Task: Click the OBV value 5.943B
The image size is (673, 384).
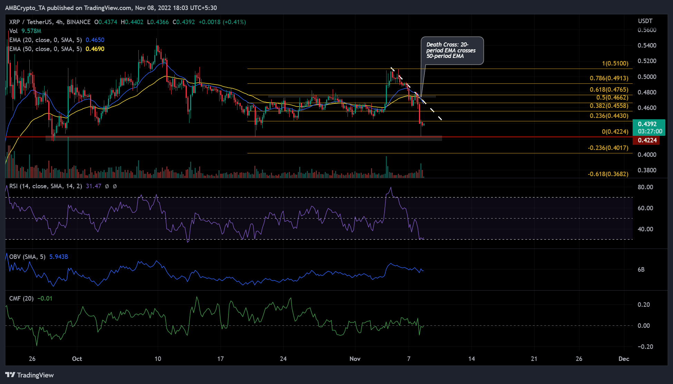Action: pos(59,257)
